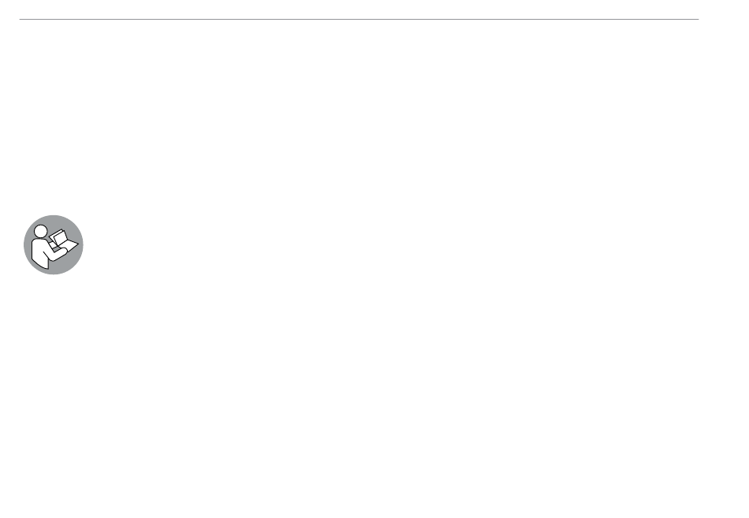This screenshot has width=749, height=518.
Task: Click the top edge of the gray circle icon
Action: coord(54,216)
